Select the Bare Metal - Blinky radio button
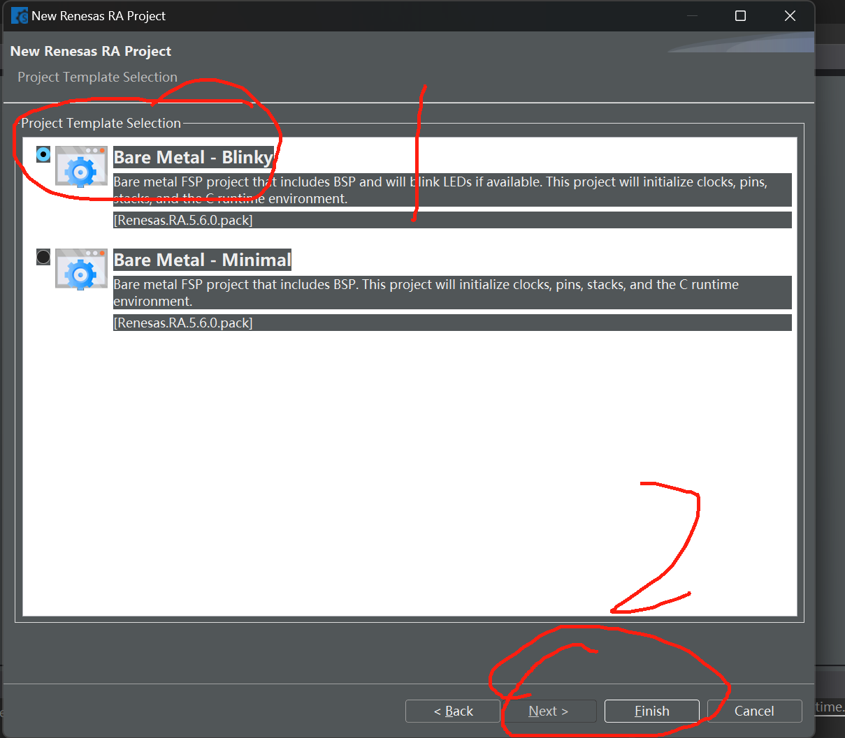845x738 pixels. [43, 154]
